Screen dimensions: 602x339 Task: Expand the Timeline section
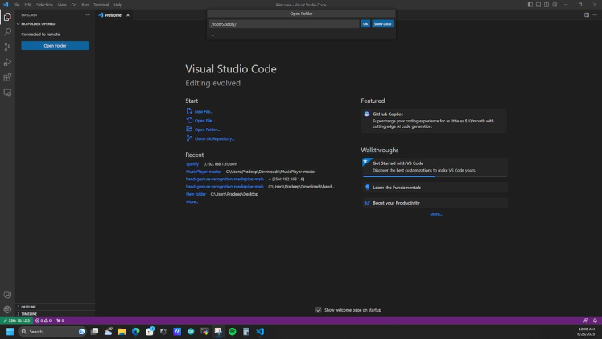point(29,314)
